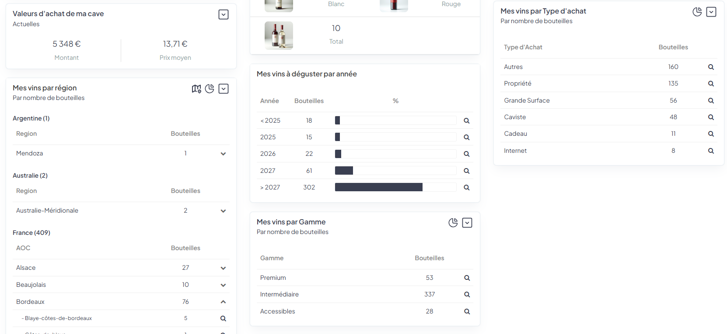This screenshot has width=727, height=334.
Task: Click search icon for year 2027 row
Action: (467, 171)
